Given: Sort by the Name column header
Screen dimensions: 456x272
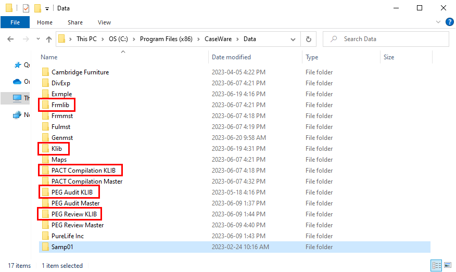Looking at the screenshot, I should (49, 57).
